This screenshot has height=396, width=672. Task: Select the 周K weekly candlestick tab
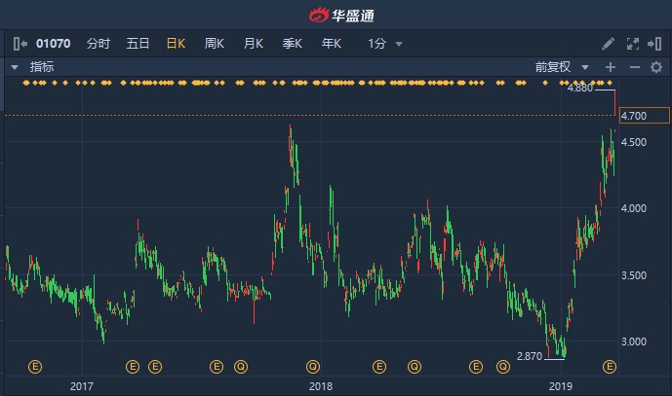(x=215, y=44)
